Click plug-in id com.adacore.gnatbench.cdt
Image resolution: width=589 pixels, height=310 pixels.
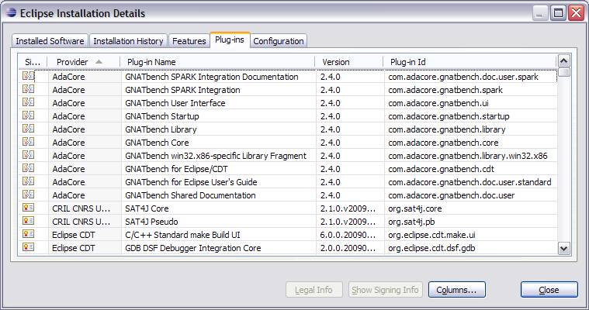click(x=441, y=169)
